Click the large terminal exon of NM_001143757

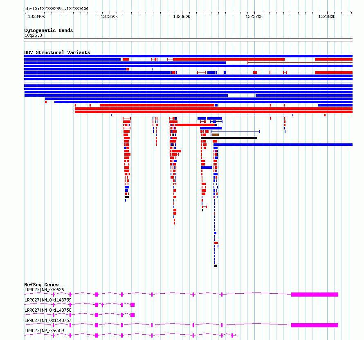click(x=315, y=325)
